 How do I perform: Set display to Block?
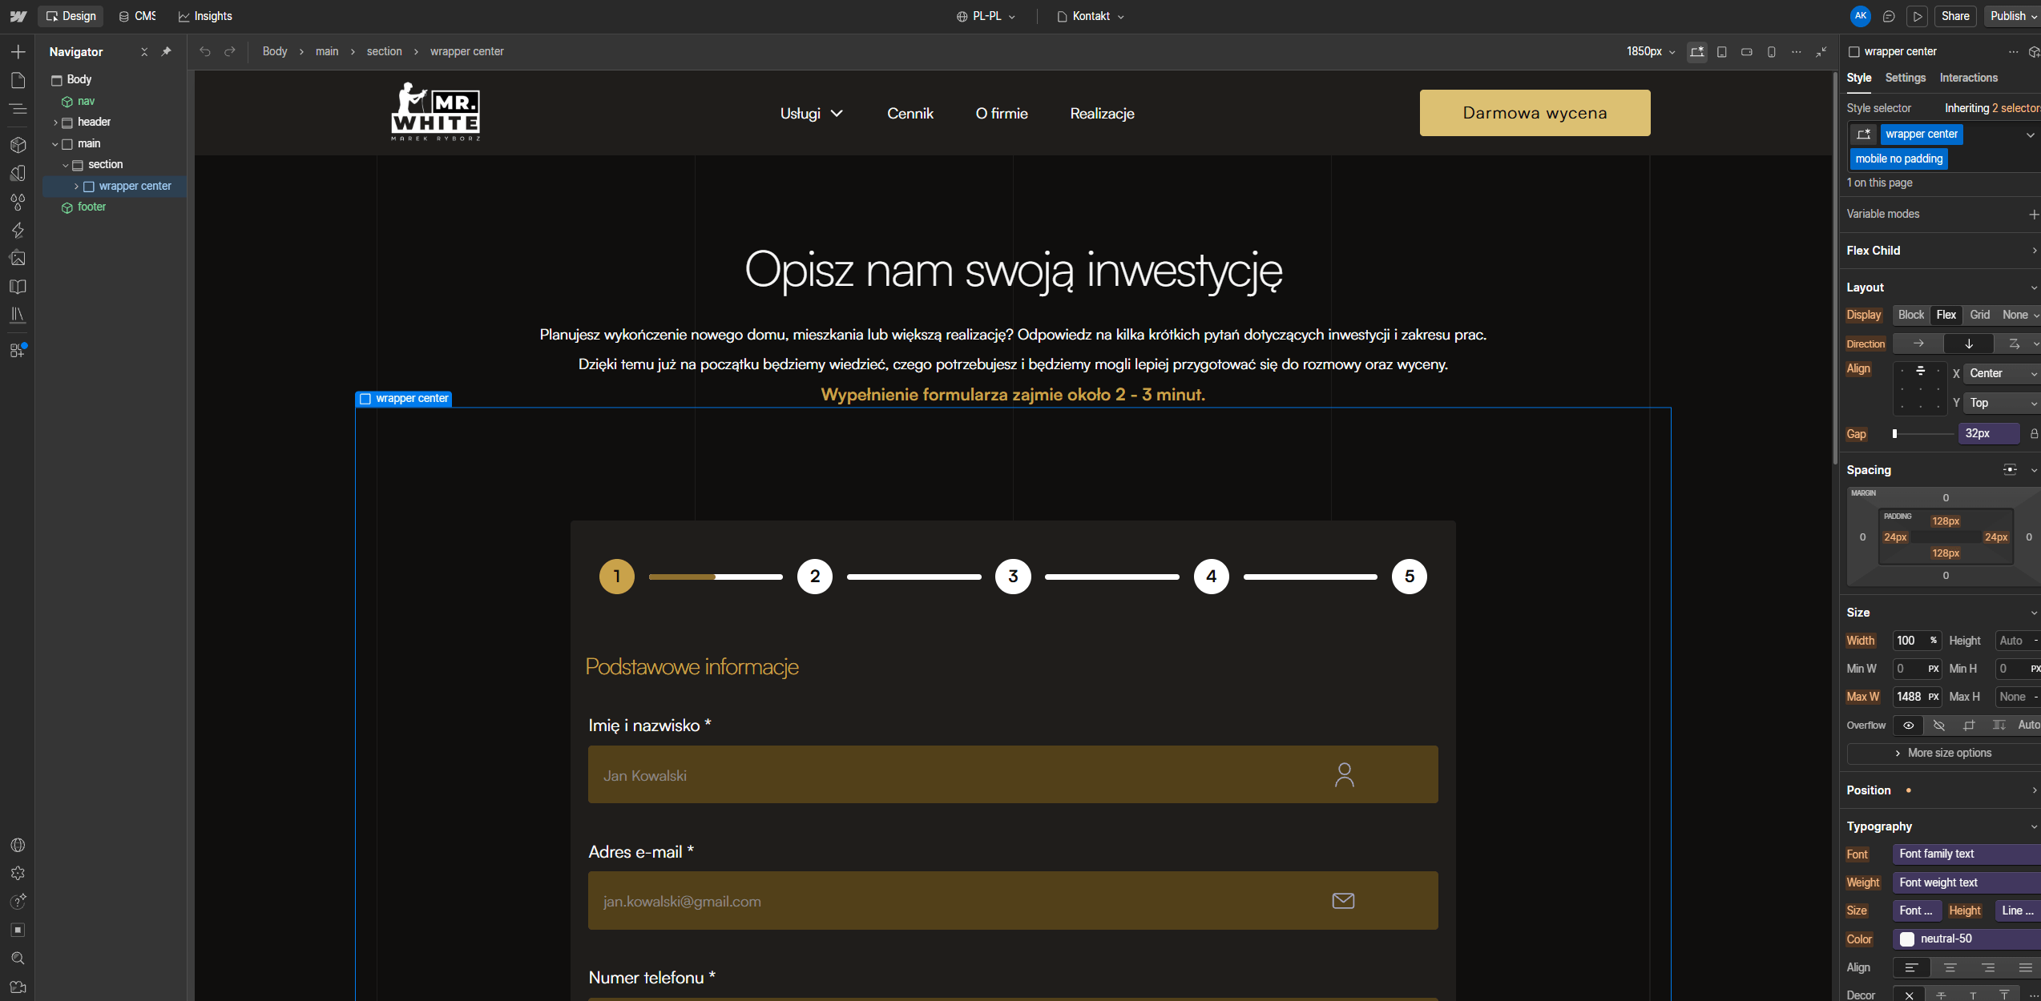pyautogui.click(x=1910, y=315)
